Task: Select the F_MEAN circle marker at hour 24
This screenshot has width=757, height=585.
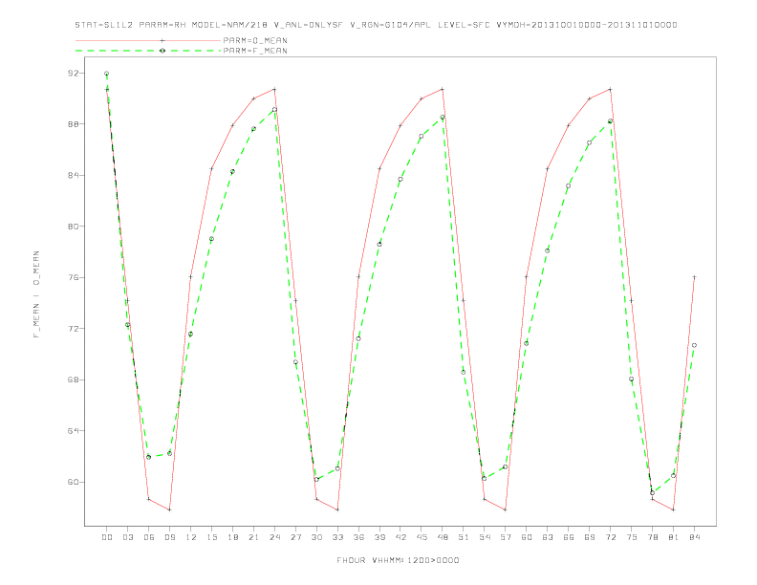Action: [274, 110]
